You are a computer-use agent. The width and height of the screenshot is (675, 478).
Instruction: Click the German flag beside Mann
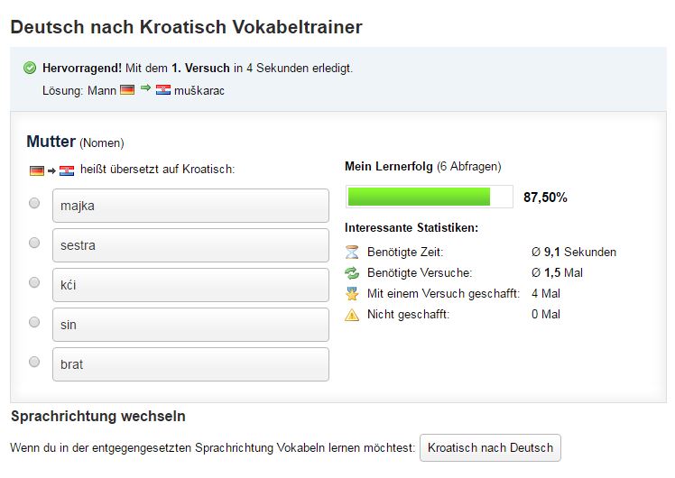(127, 90)
